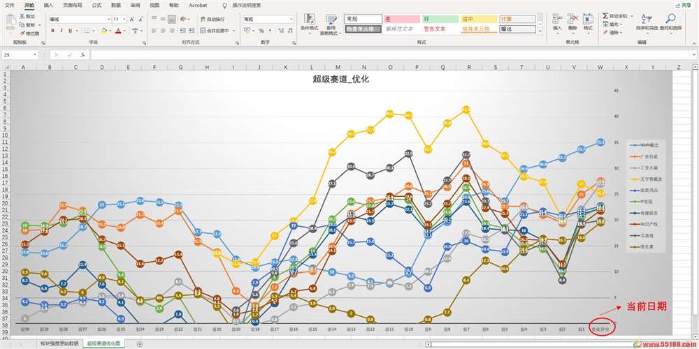Click the Format Painter (格式刷) icon
Image resolution: width=699 pixels, height=349 pixels.
pos(29,33)
